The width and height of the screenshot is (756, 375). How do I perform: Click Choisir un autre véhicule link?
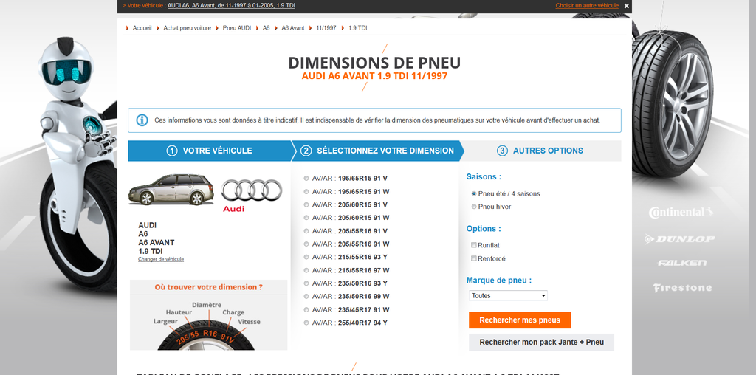[x=587, y=6]
